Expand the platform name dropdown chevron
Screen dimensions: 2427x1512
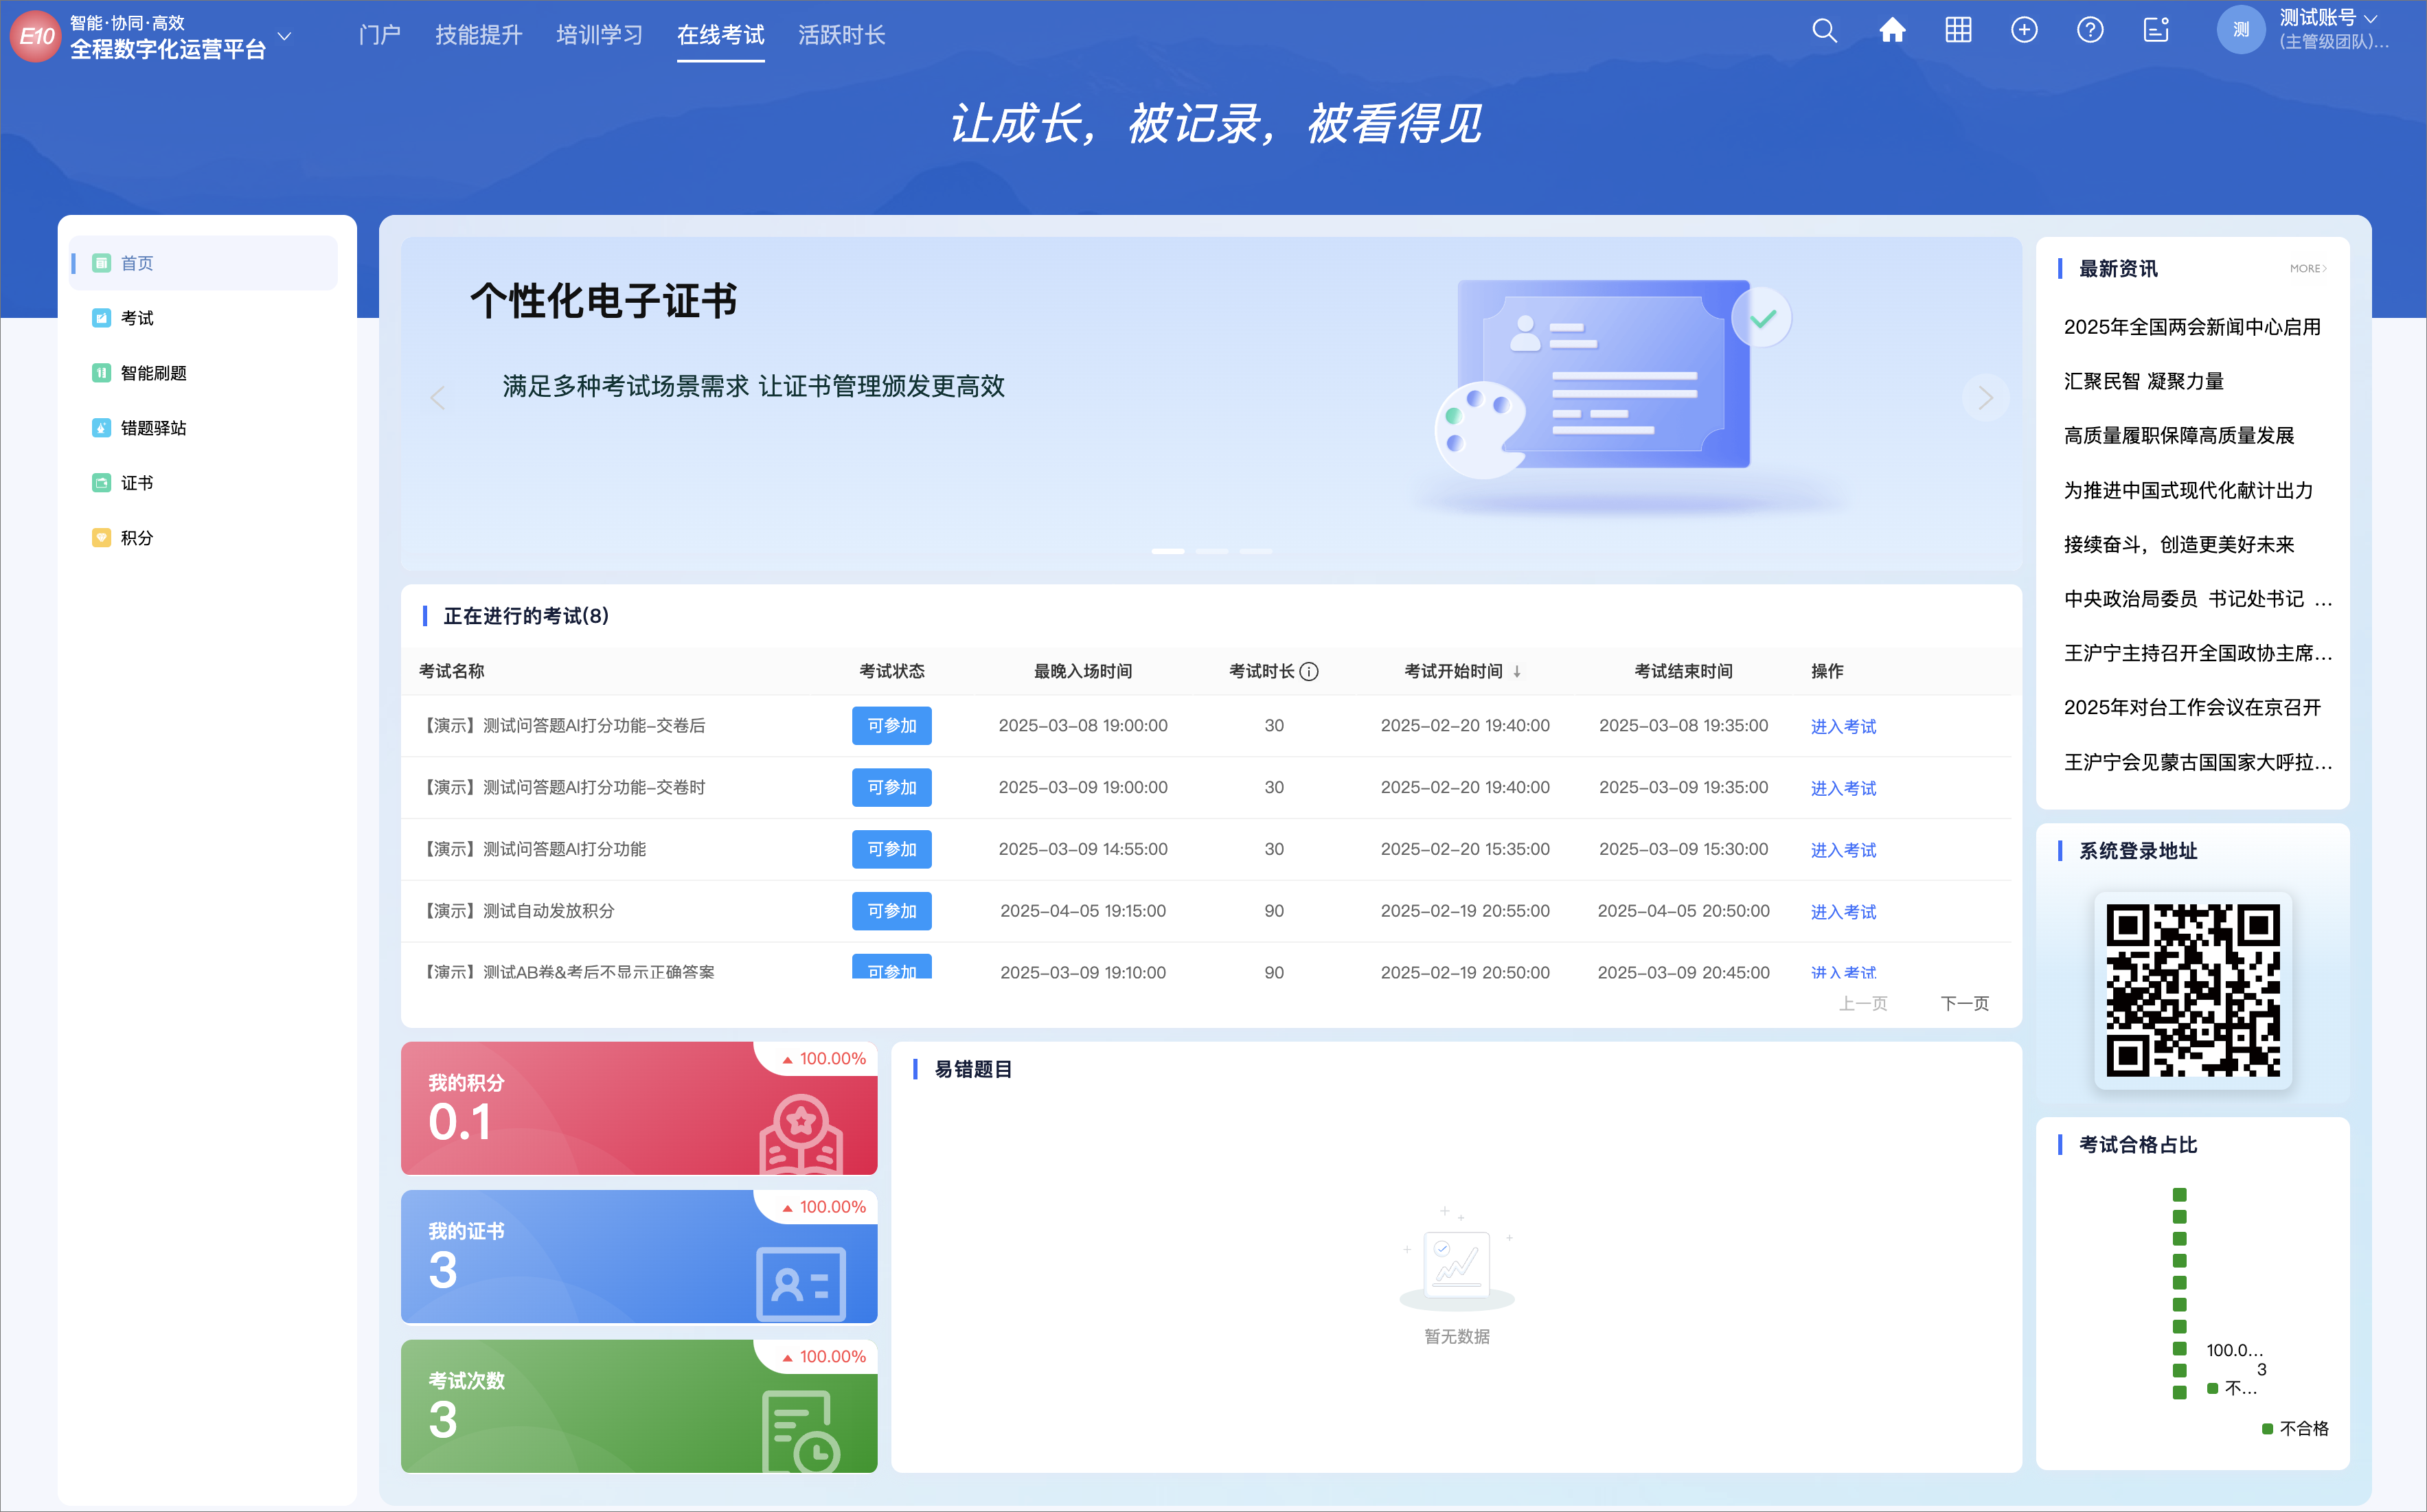point(285,36)
